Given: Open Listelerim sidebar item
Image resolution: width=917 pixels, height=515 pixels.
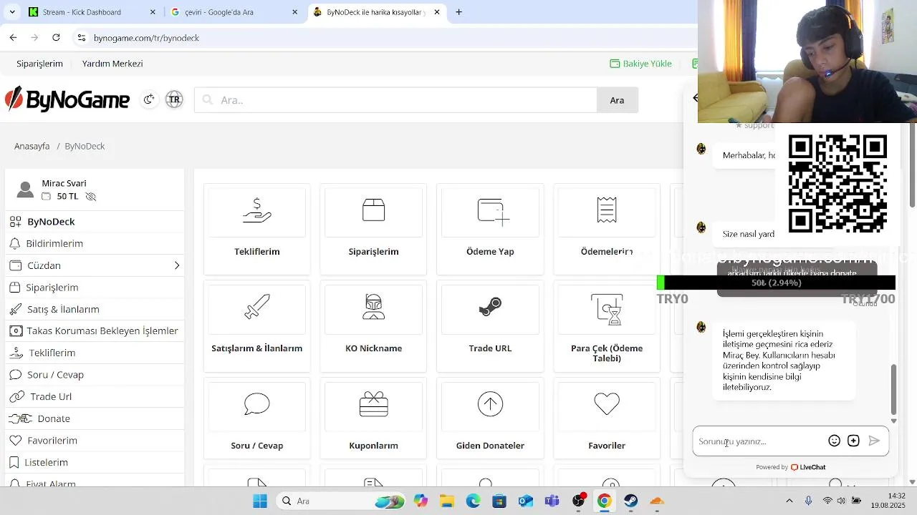Looking at the screenshot, I should 95,462.
